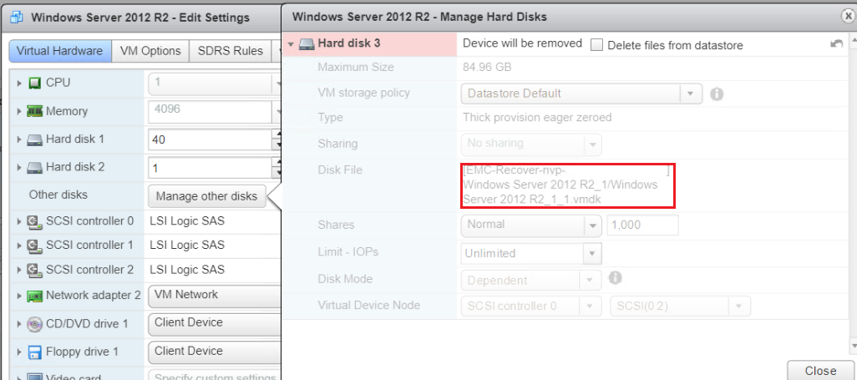Open the Network adapter 2 VM Network dropdown
Image resolution: width=857 pixels, height=380 pixels.
point(215,295)
